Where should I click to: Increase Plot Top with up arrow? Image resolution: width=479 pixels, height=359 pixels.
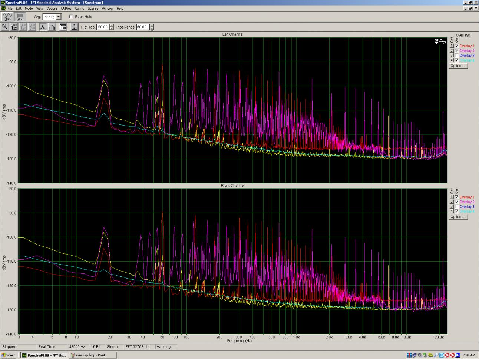click(x=112, y=26)
